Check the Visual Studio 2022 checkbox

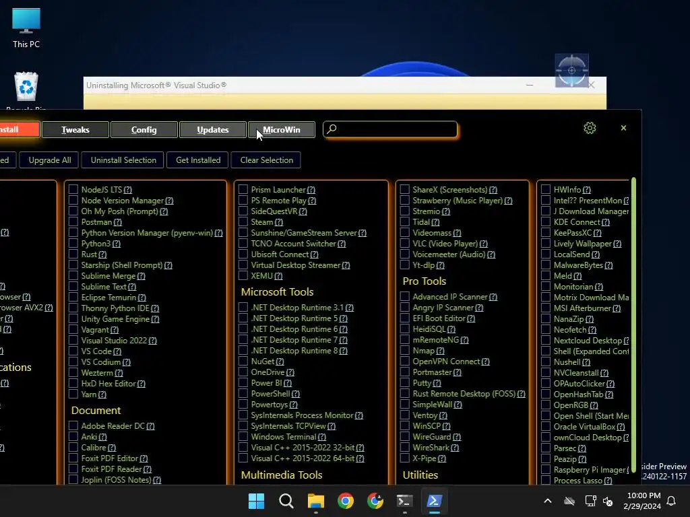coord(73,340)
